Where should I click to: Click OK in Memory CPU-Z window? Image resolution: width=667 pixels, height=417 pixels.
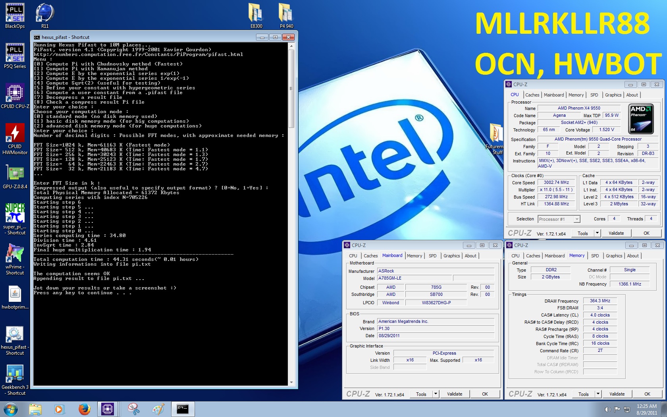(x=647, y=394)
